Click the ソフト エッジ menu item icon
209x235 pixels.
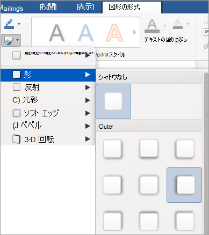click(x=17, y=113)
